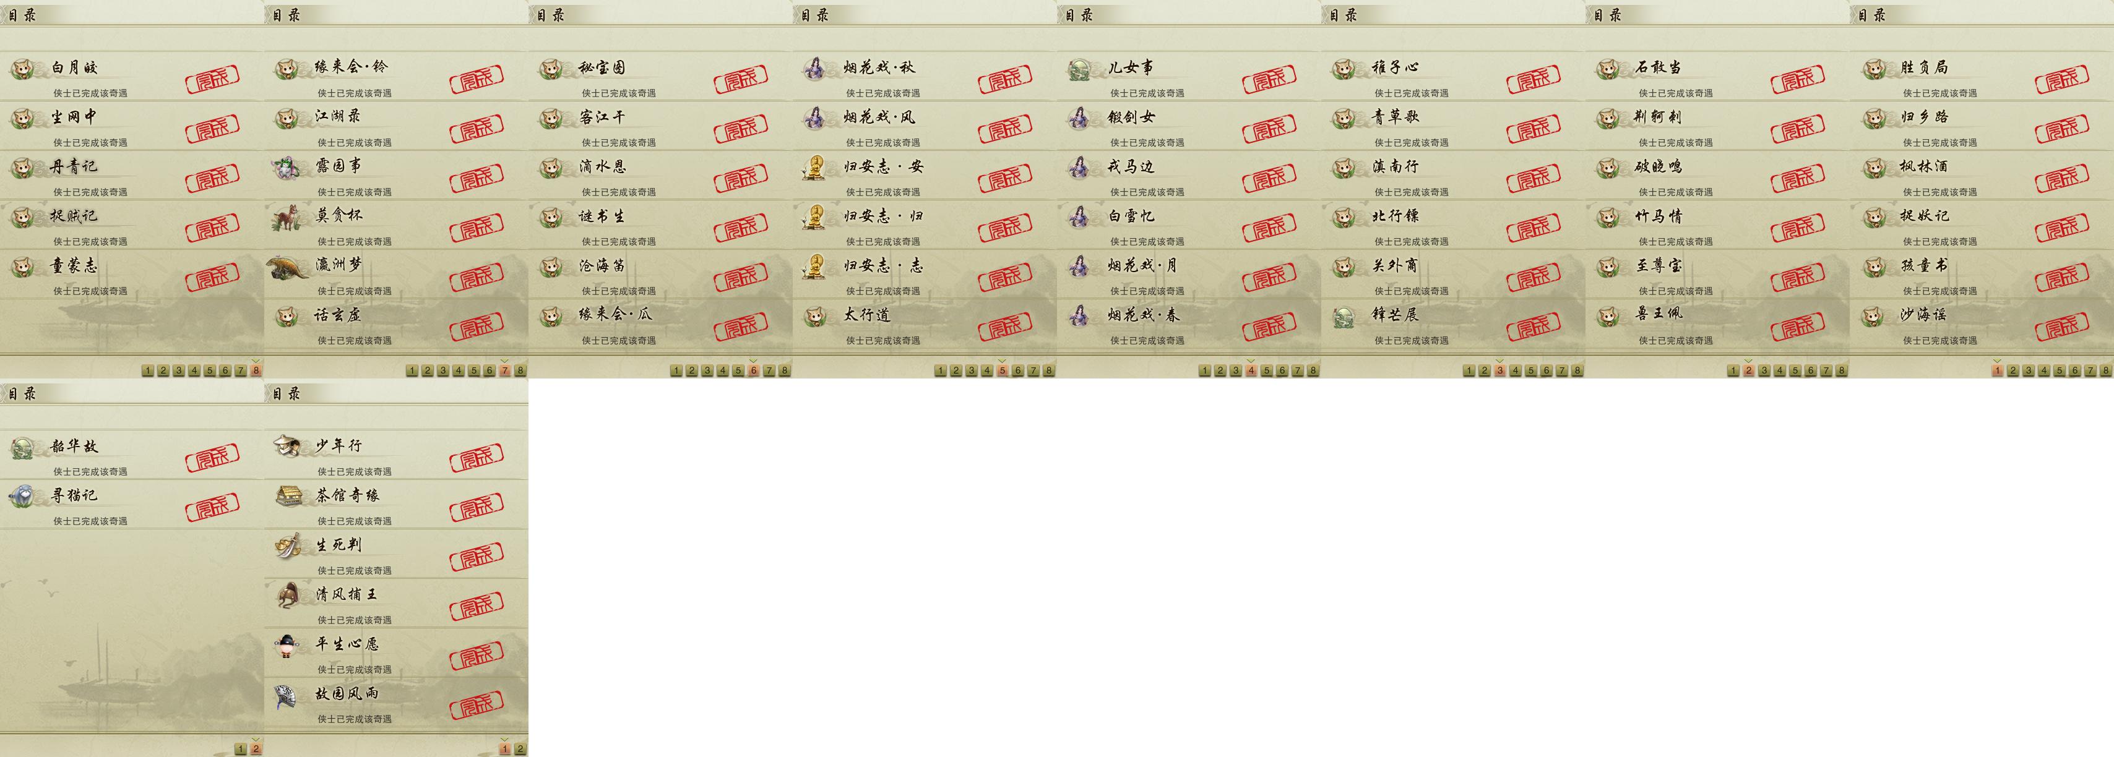Open the 白月皎 entry title

75,67
